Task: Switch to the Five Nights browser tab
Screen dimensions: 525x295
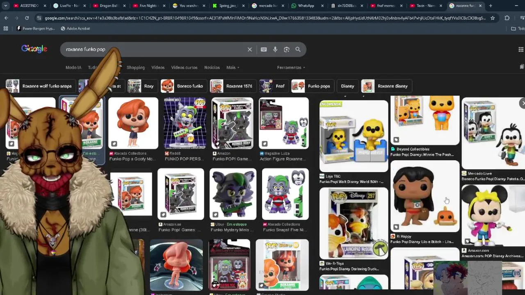Action: 148,6
